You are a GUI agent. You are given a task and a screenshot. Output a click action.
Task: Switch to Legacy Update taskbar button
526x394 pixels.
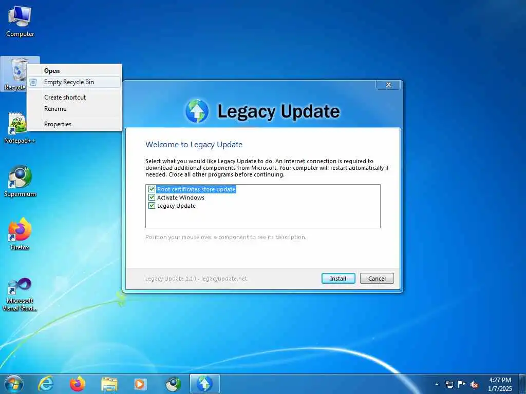tap(204, 384)
